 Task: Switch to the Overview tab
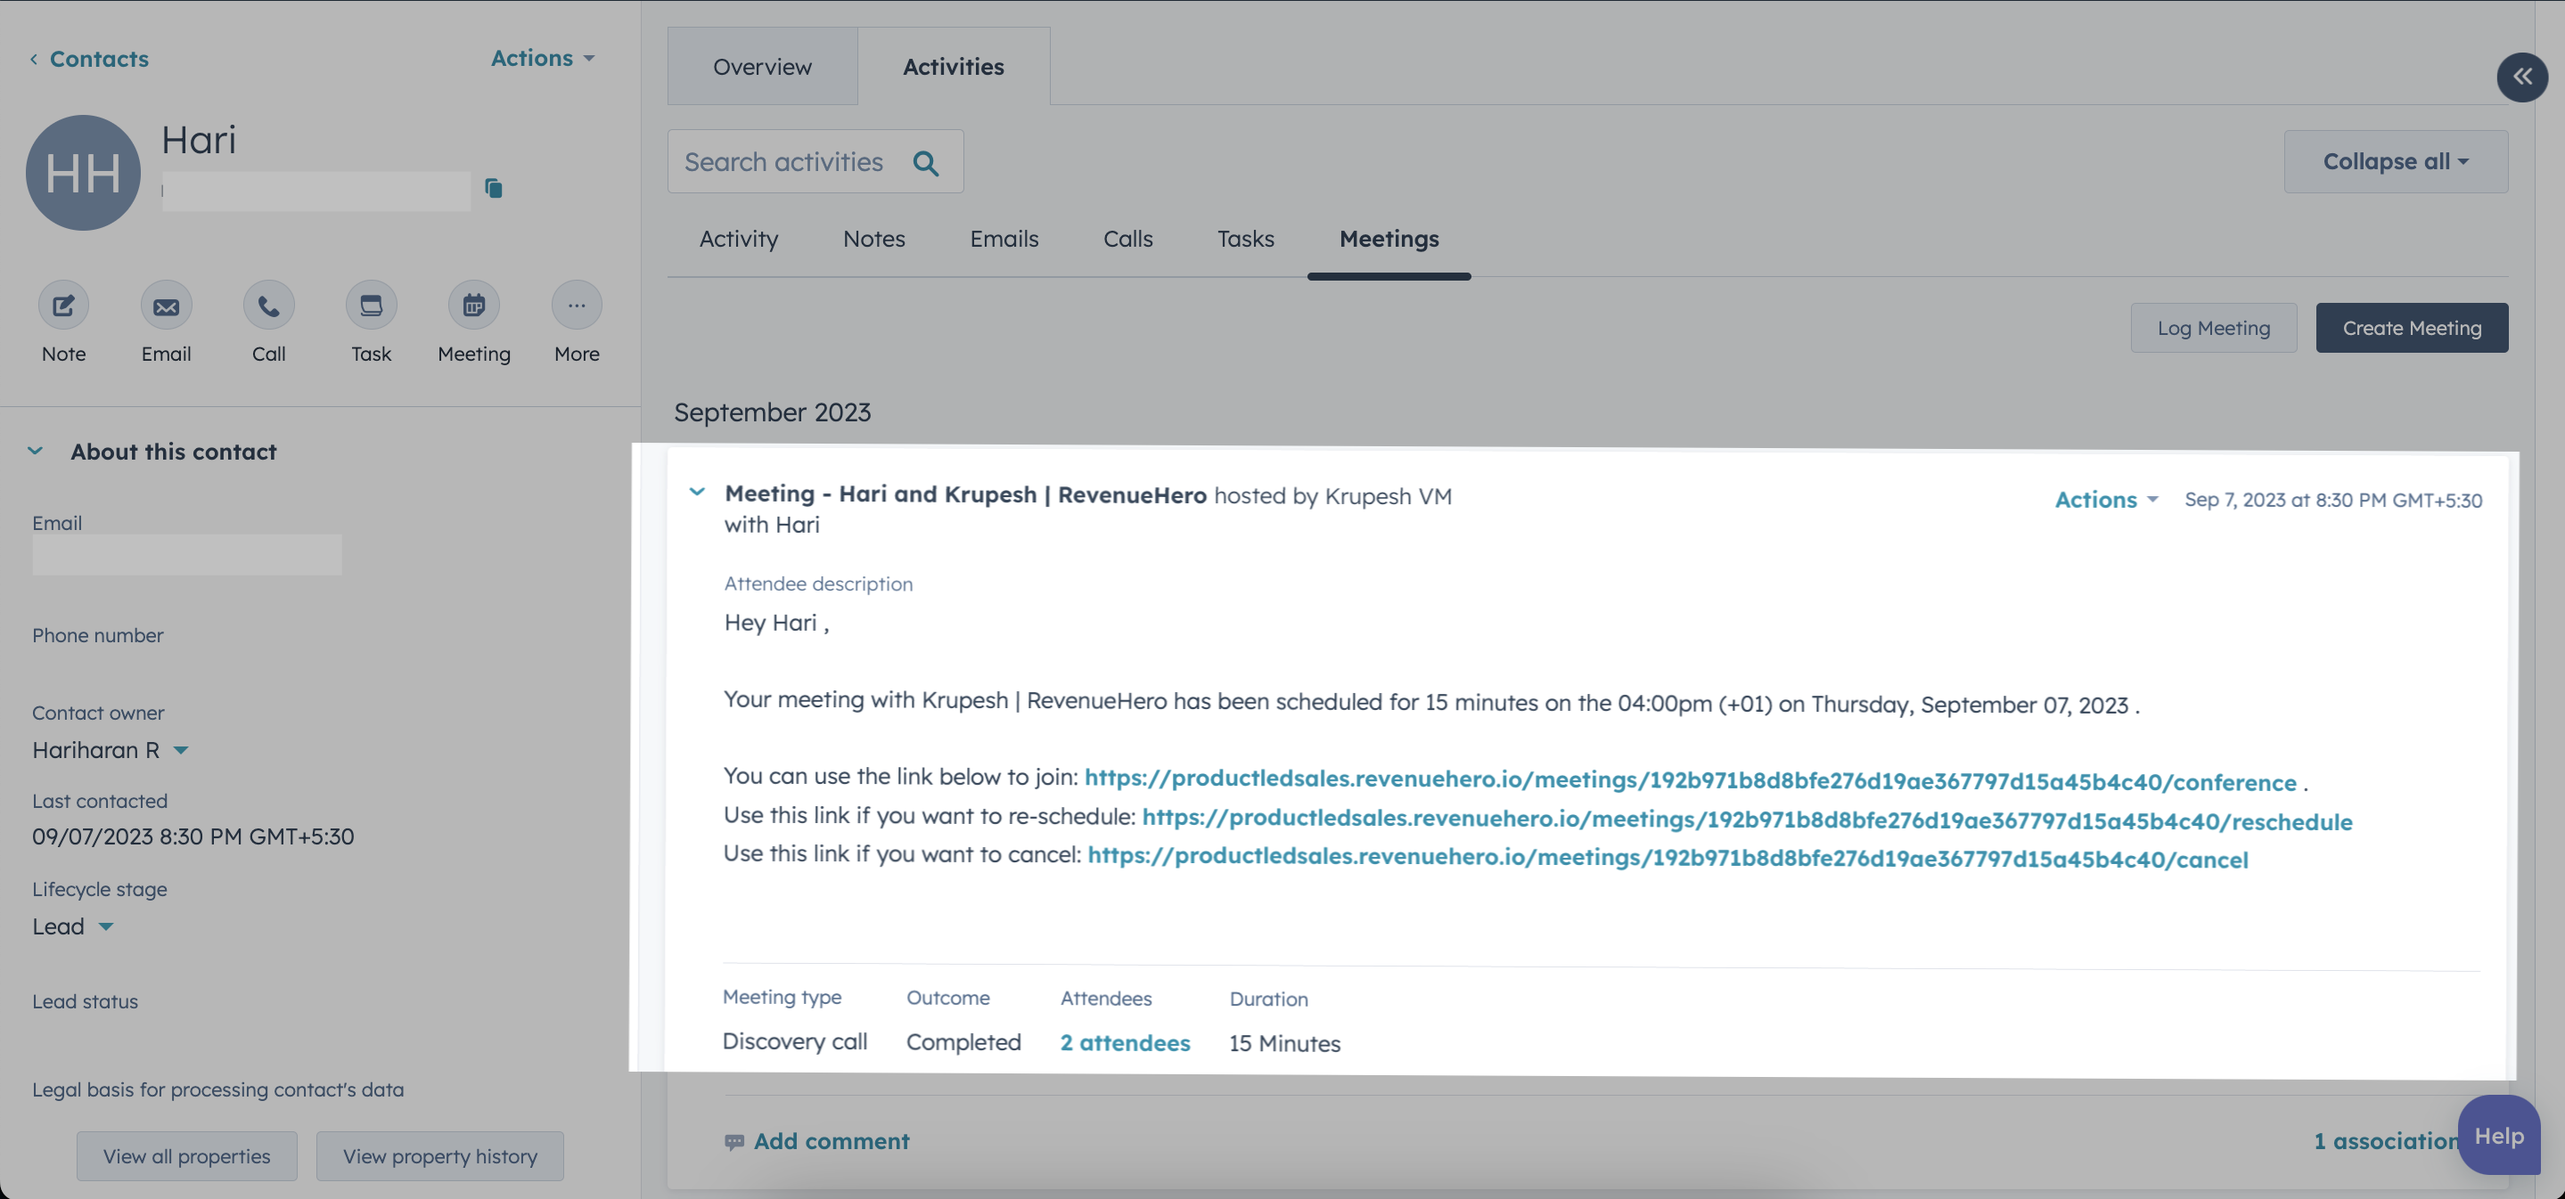click(762, 67)
